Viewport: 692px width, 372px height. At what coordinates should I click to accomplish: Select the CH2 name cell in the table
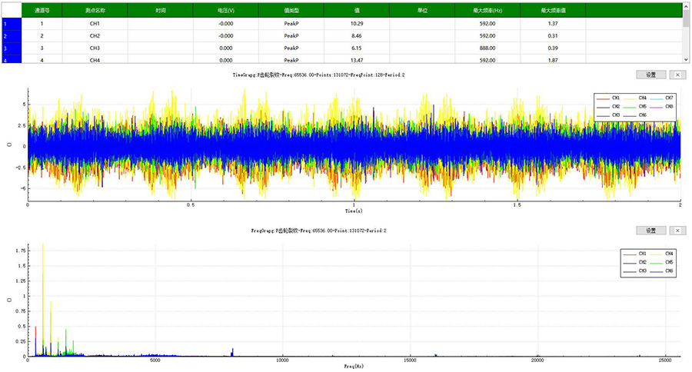95,36
